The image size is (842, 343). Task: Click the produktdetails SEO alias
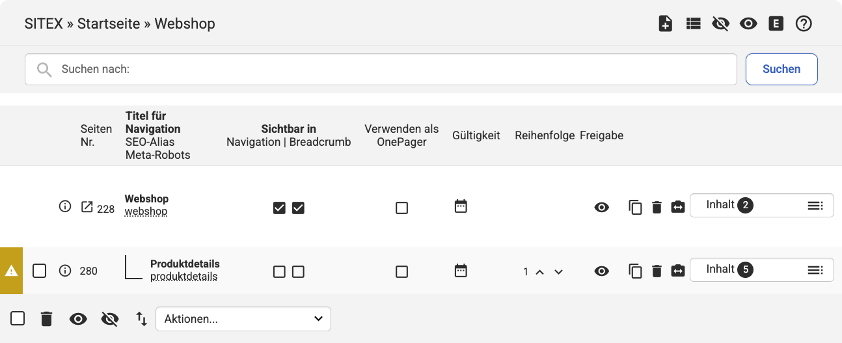(x=183, y=277)
